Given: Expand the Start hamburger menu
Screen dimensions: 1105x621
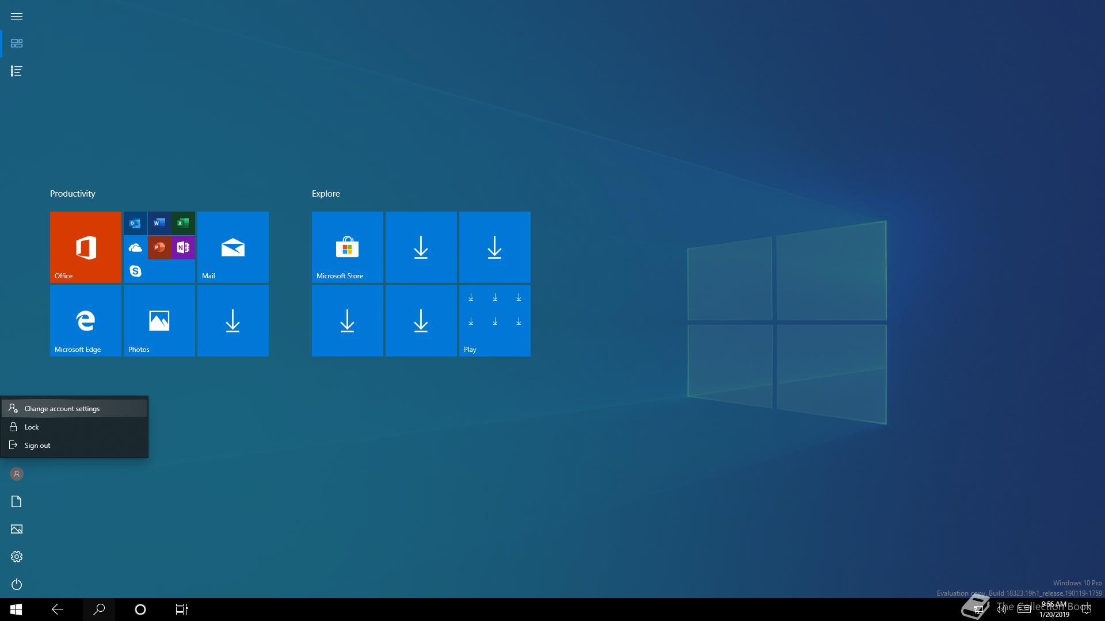Looking at the screenshot, I should (x=17, y=16).
